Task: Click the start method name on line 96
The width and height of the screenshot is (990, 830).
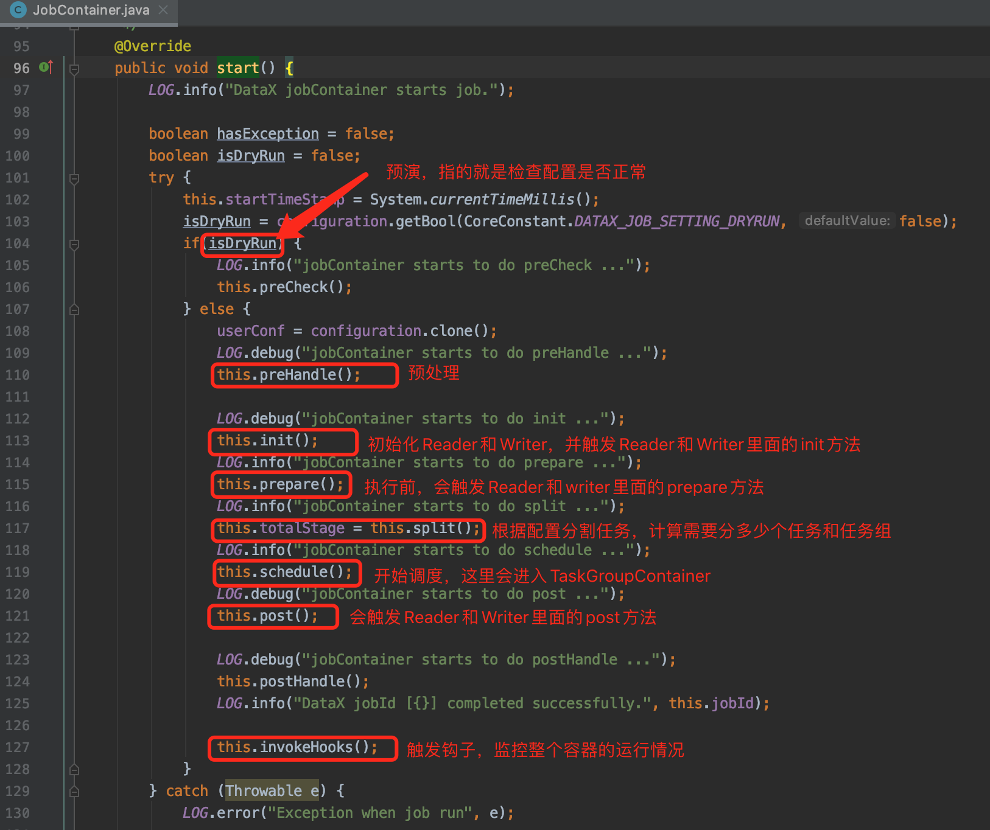Action: coord(238,68)
